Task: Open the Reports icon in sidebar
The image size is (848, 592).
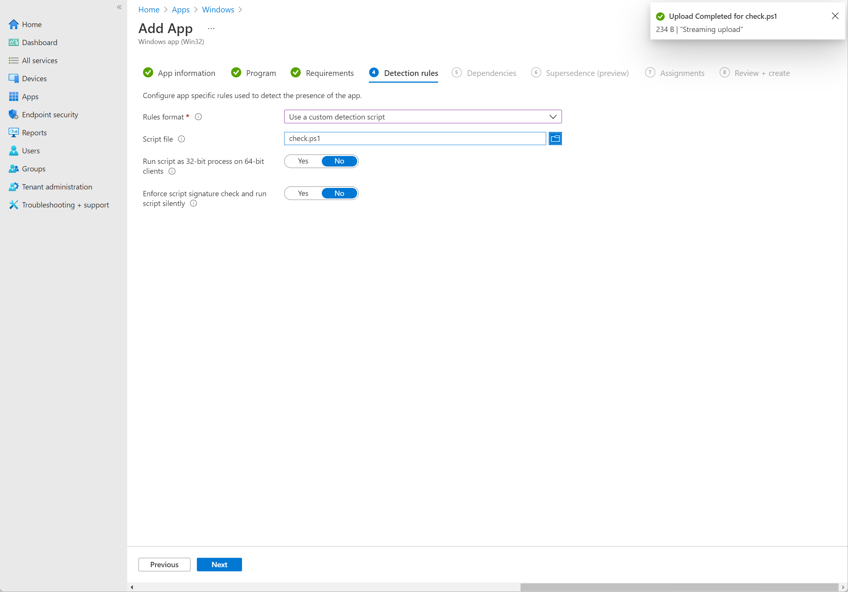Action: [x=14, y=133]
